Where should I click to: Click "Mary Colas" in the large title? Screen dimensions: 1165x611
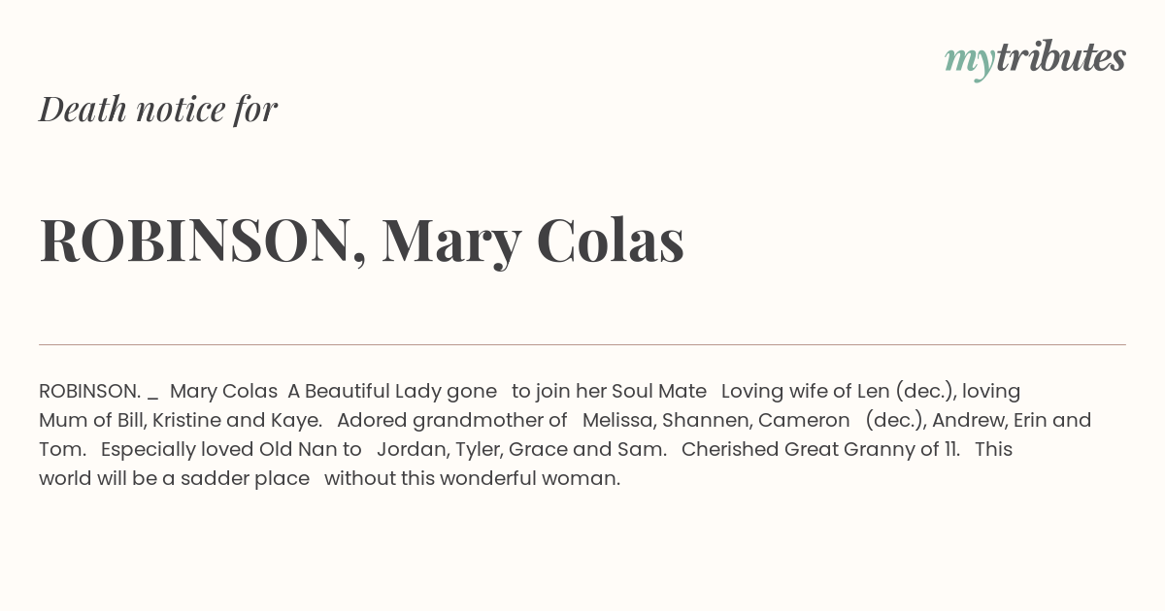(x=533, y=241)
